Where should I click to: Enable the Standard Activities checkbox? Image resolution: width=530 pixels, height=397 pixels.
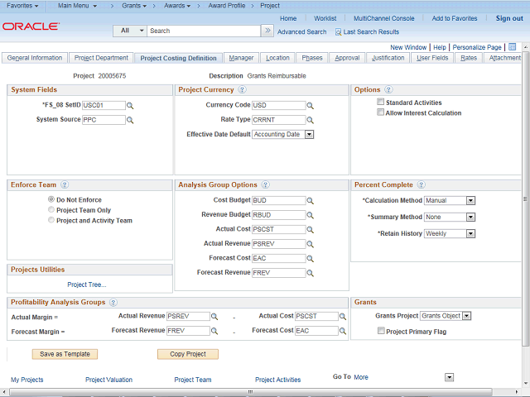(380, 103)
